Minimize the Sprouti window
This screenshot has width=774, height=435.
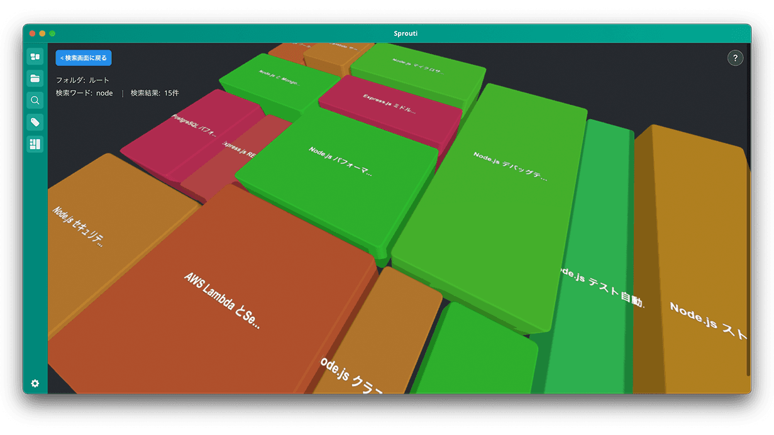[43, 33]
